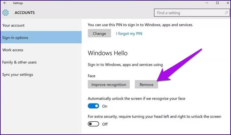Open Your account section
The image size is (231, 135).
pos(41,25)
